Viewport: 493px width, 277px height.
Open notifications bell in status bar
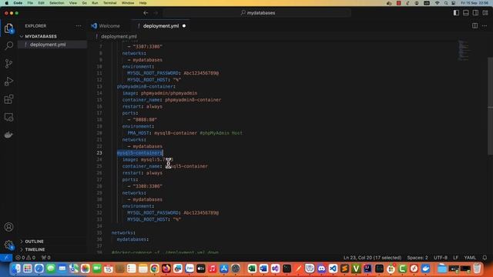pyautogui.click(x=485, y=258)
